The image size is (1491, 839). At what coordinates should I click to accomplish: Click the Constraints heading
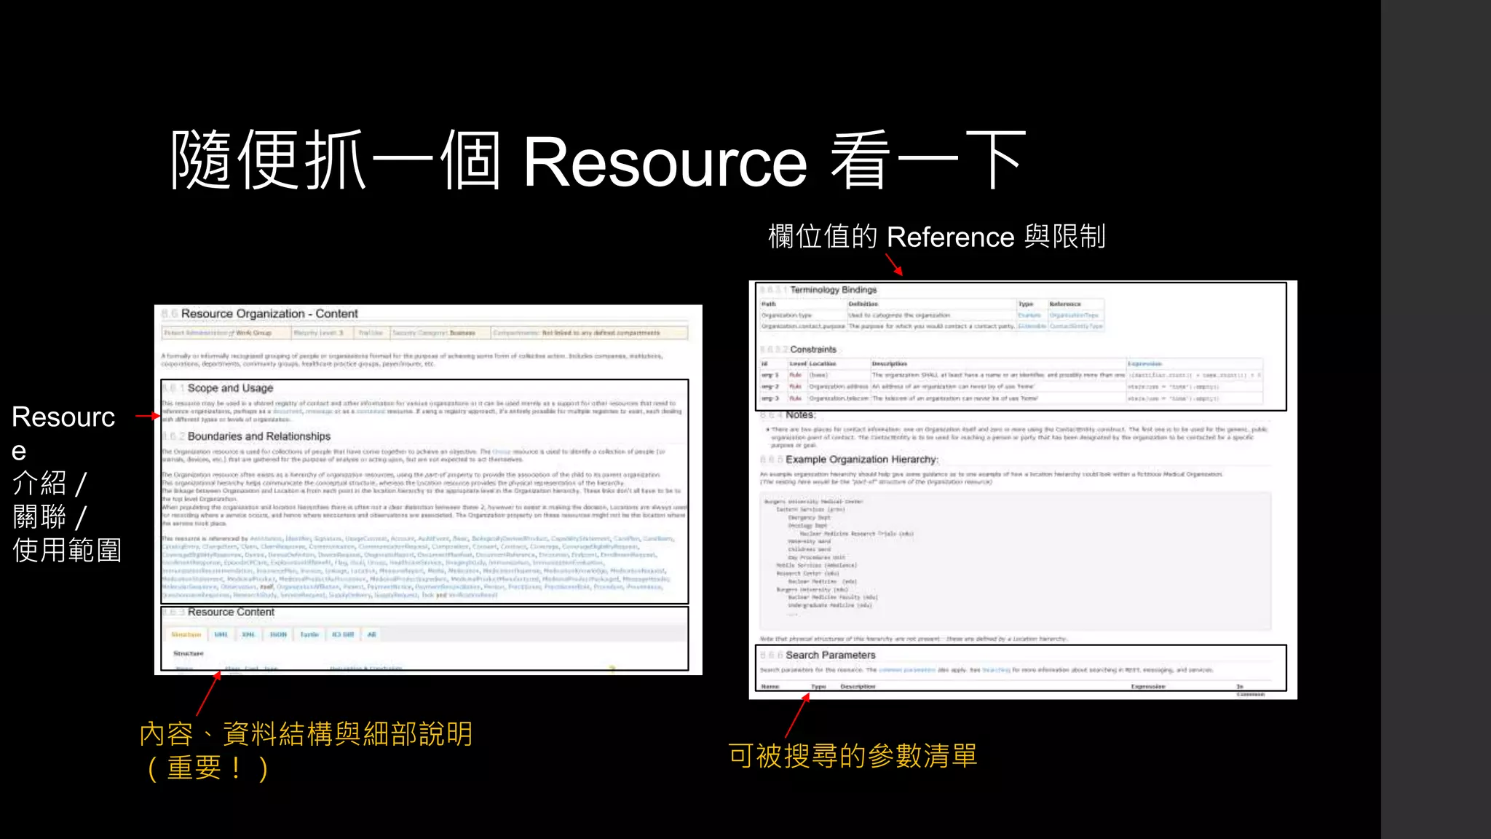coord(813,350)
